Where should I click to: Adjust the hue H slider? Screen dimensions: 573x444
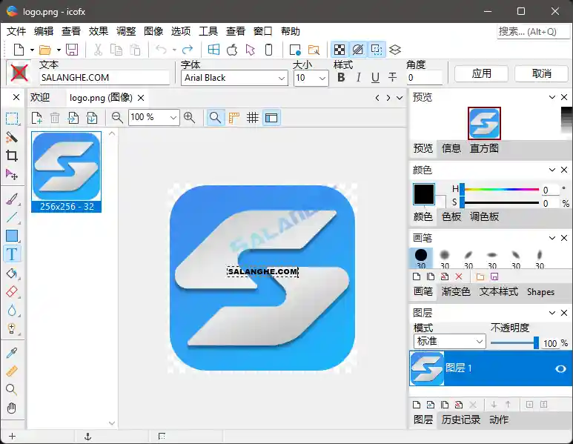tap(500, 190)
